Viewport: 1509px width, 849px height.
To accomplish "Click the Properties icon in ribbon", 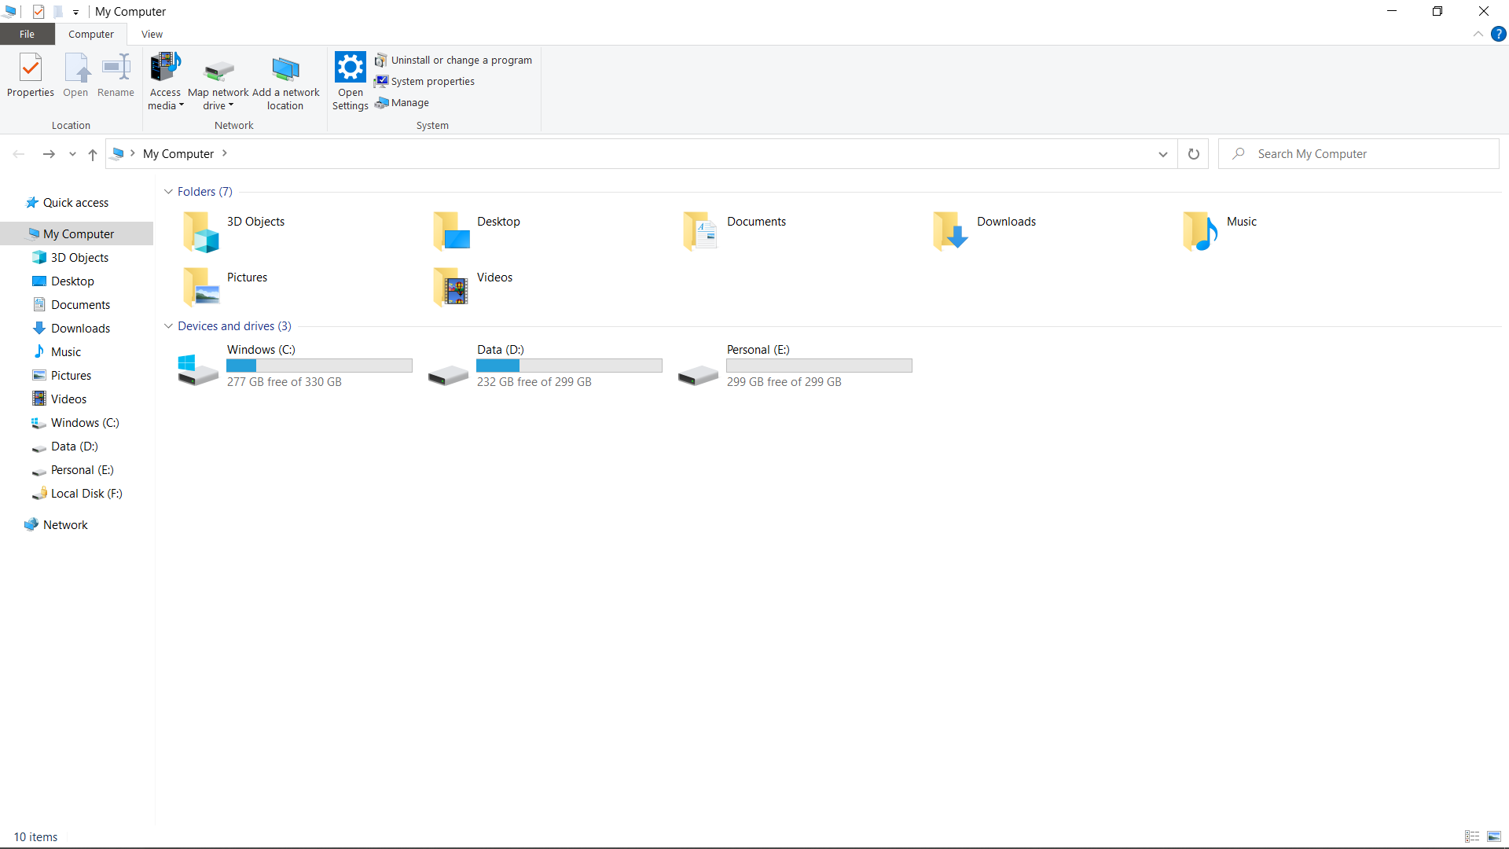I will point(31,75).
